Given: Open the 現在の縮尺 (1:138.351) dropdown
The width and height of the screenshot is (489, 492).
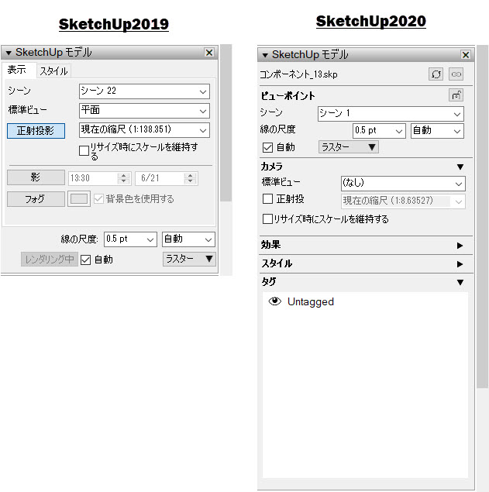Looking at the screenshot, I should point(144,130).
